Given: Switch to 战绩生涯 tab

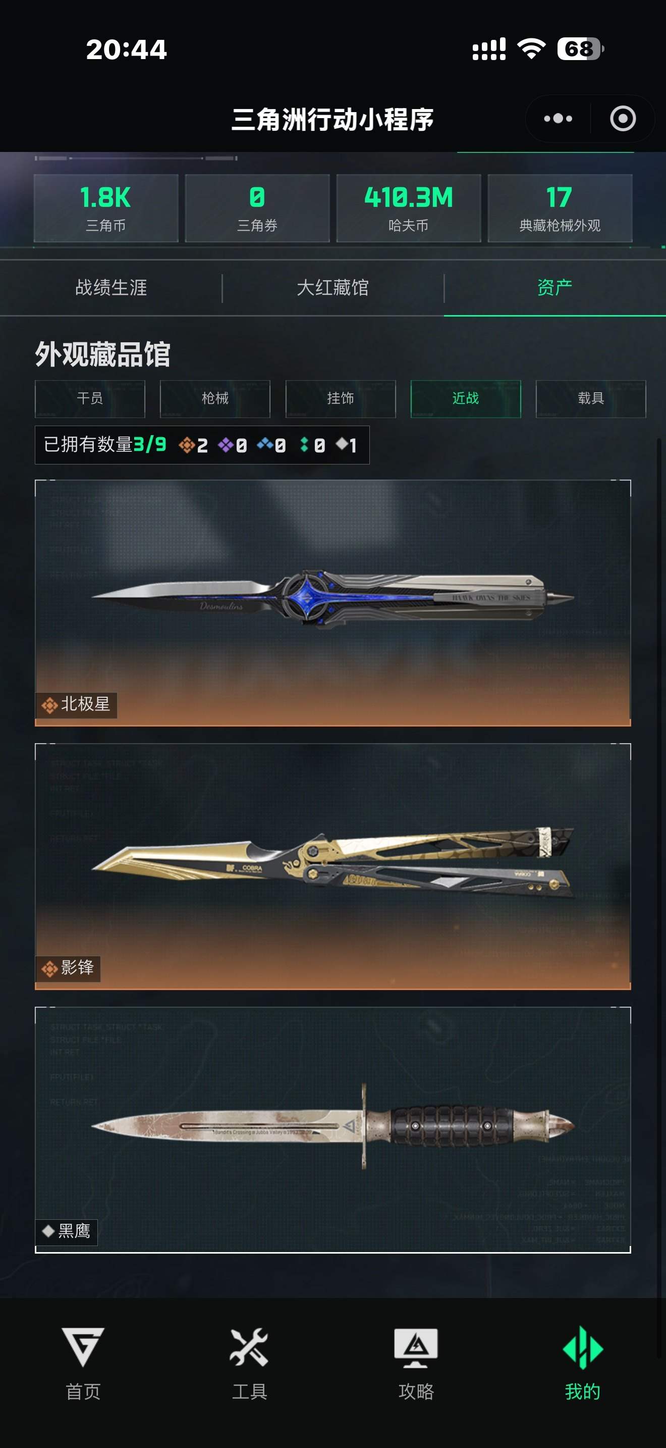Looking at the screenshot, I should [x=111, y=288].
